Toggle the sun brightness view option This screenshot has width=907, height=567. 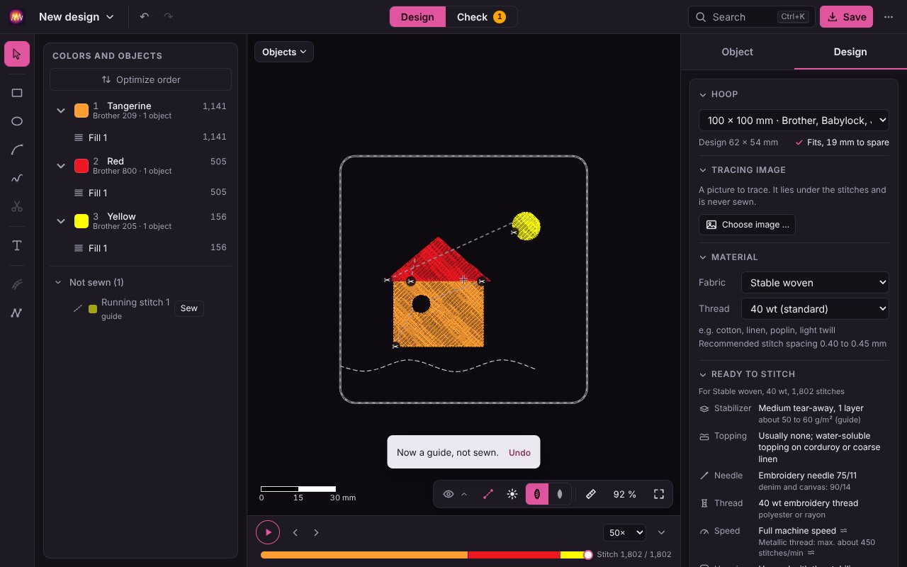pyautogui.click(x=512, y=494)
